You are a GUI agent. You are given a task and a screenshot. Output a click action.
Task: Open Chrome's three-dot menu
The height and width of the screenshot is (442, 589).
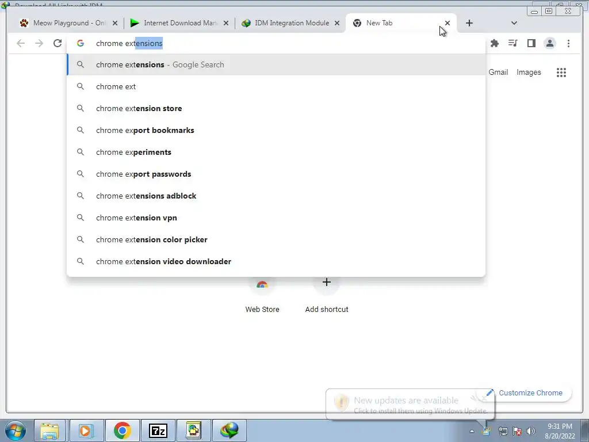568,43
